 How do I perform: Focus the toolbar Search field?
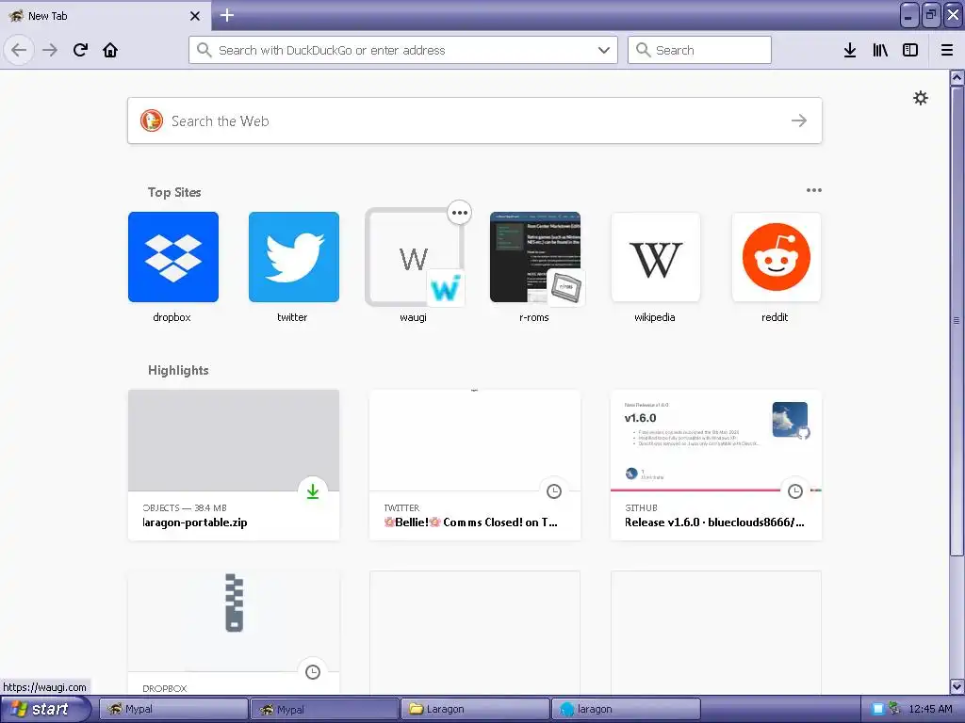point(699,50)
